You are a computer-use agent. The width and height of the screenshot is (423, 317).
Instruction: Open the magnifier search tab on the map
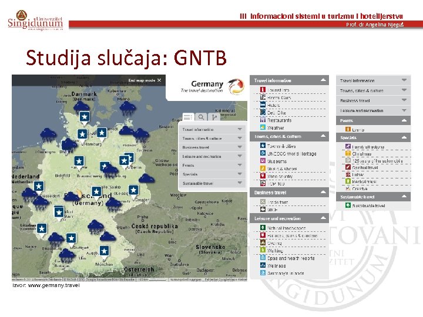(202, 117)
